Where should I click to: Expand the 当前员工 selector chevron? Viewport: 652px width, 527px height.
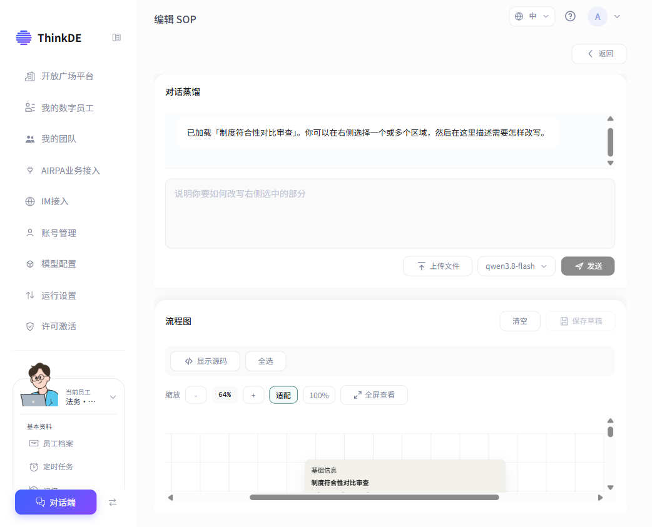tap(113, 397)
